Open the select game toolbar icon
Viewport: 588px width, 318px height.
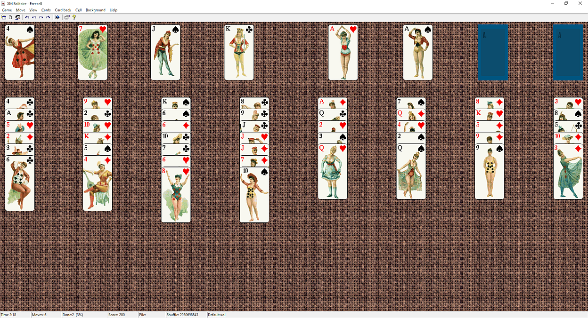click(x=4, y=17)
